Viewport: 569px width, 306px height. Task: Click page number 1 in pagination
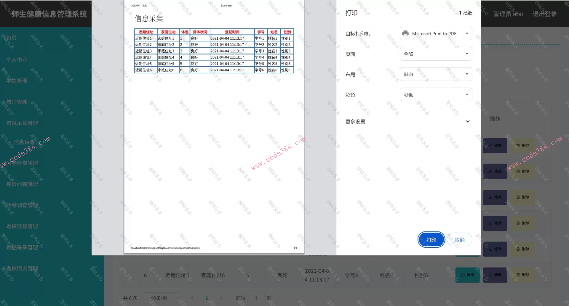click(207, 298)
